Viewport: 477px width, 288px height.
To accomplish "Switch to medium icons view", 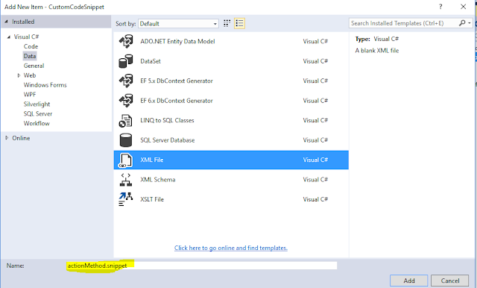I will click(x=227, y=23).
